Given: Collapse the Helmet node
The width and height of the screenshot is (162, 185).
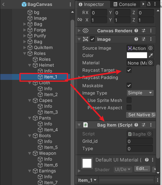Looking at the screenshot, I should 30,65.
